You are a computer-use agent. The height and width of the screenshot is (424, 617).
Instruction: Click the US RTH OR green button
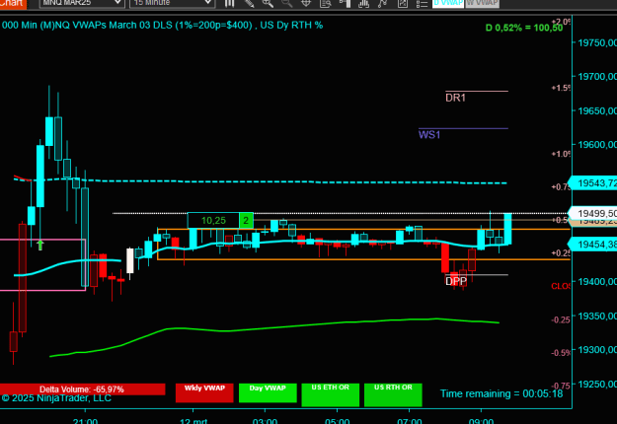pyautogui.click(x=393, y=395)
